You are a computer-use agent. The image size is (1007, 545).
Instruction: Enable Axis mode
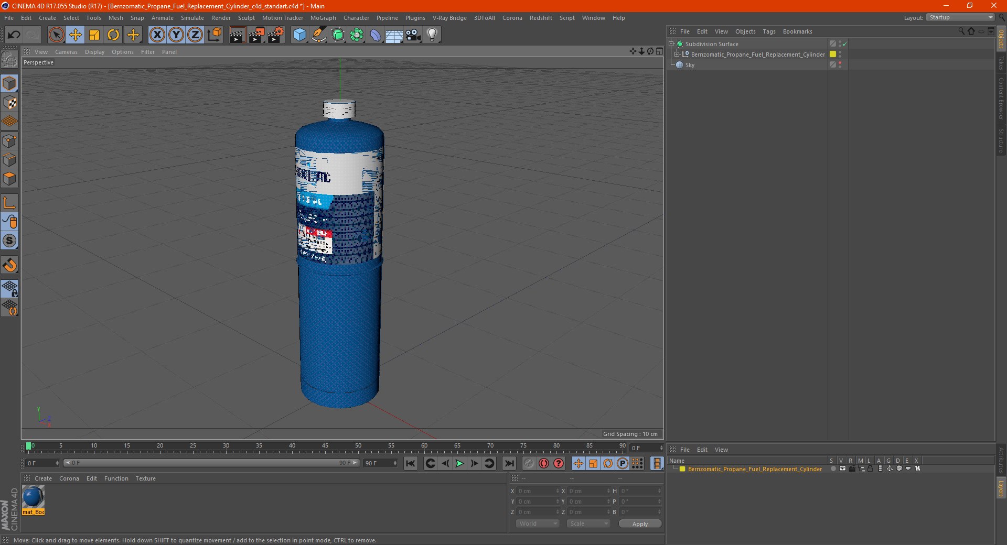pyautogui.click(x=9, y=203)
